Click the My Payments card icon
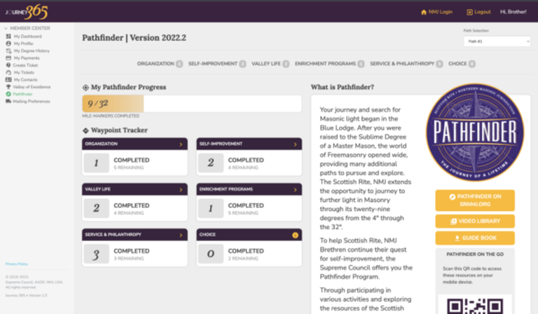Image resolution: width=538 pixels, height=314 pixels. 8,58
